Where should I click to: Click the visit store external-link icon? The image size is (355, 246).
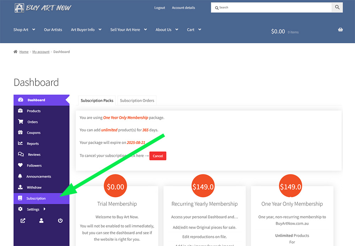[23, 221]
